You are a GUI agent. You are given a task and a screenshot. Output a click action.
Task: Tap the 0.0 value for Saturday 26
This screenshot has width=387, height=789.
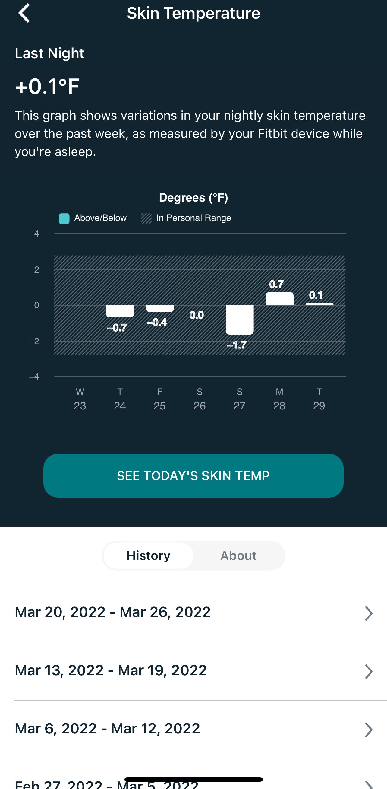click(x=197, y=315)
